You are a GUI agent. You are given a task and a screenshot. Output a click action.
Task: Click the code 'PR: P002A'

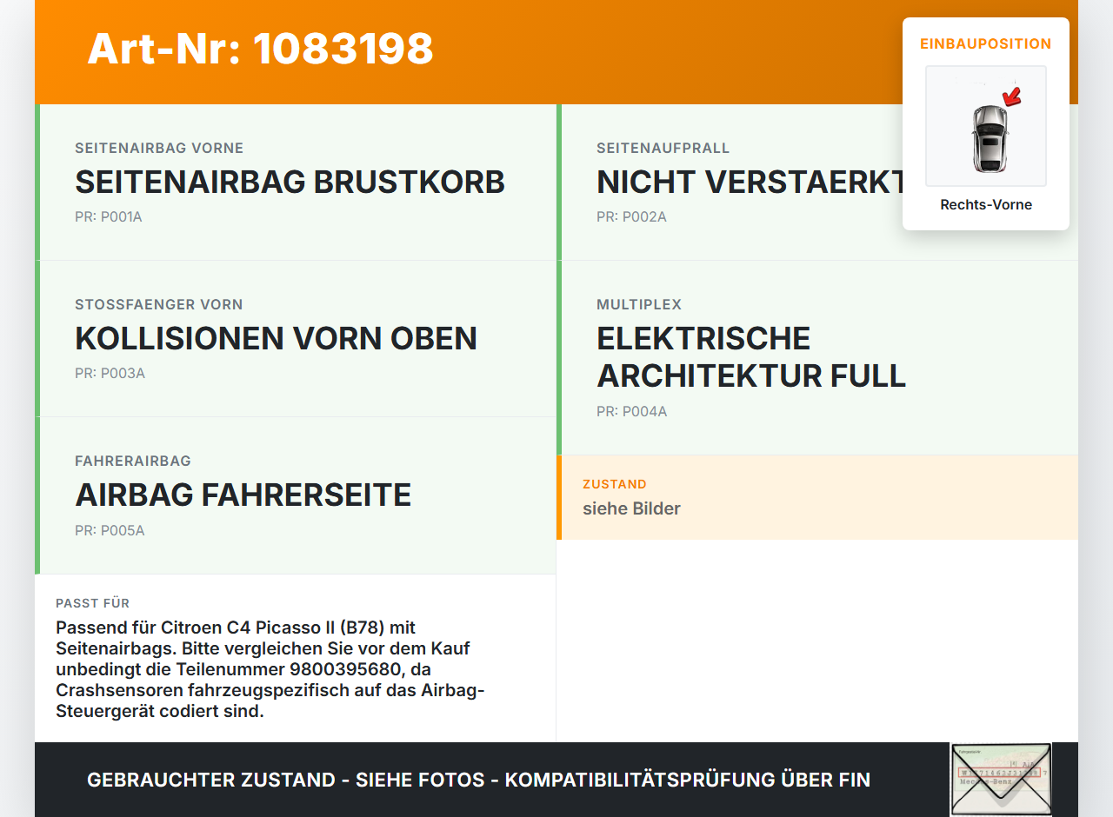point(631,217)
